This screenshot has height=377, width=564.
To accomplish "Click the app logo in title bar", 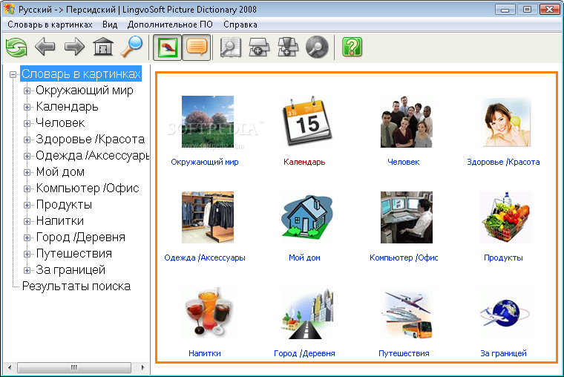I will 10,9.
